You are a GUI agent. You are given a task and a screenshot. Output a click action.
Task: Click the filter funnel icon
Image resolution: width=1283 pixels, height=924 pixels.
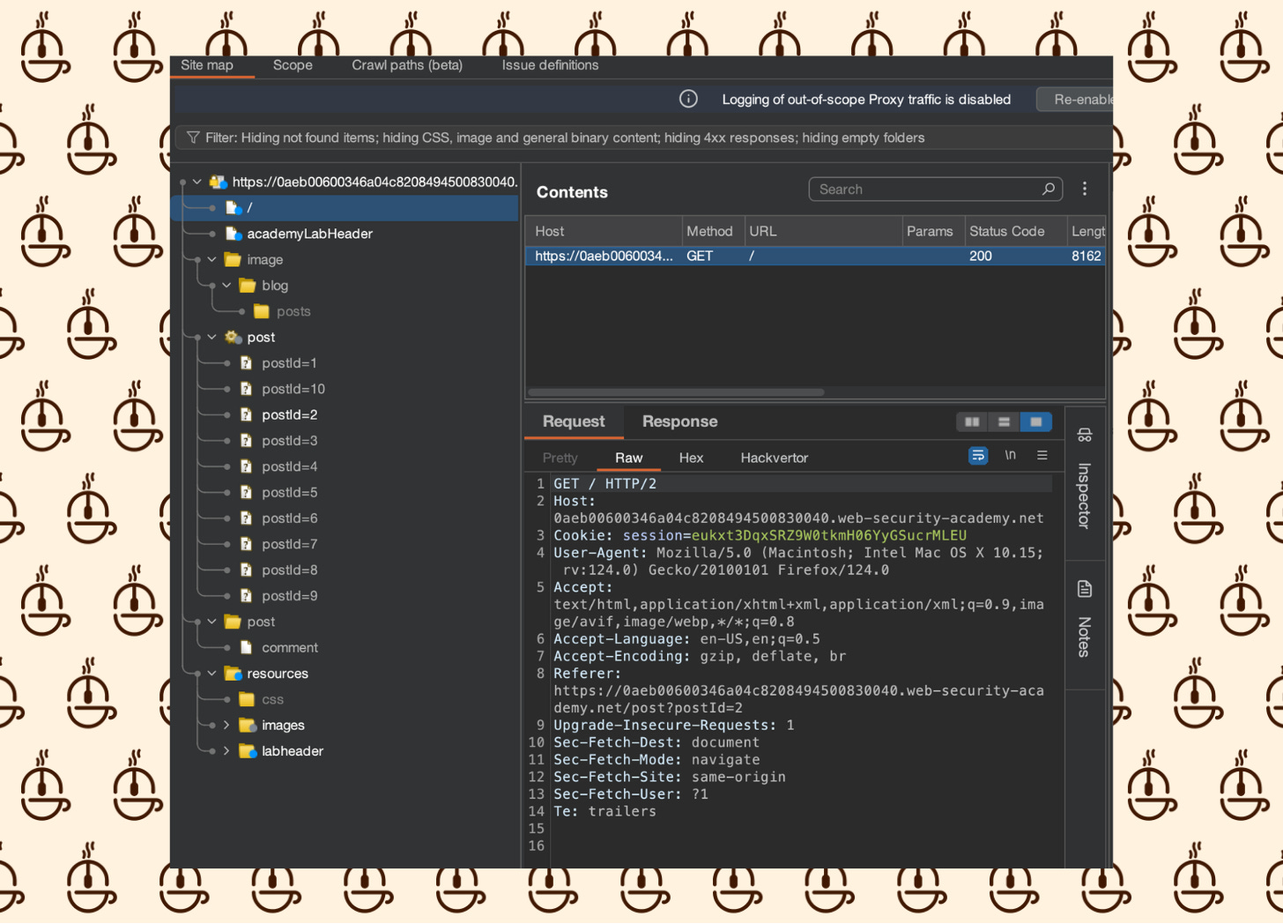193,138
